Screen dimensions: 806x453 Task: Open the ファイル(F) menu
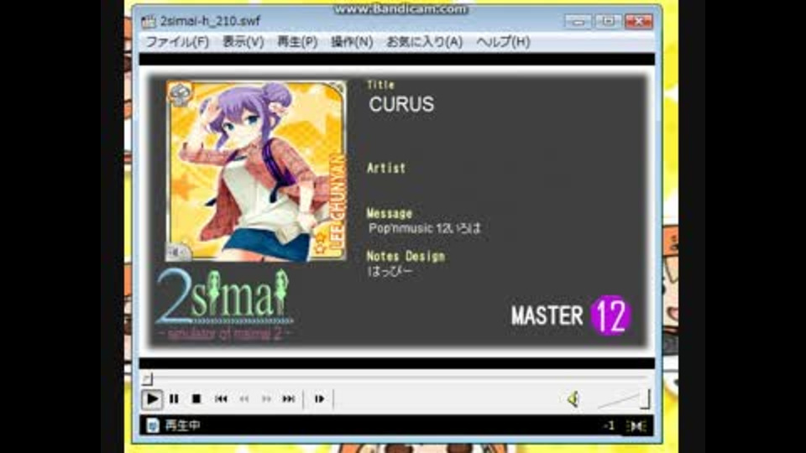[x=177, y=42]
